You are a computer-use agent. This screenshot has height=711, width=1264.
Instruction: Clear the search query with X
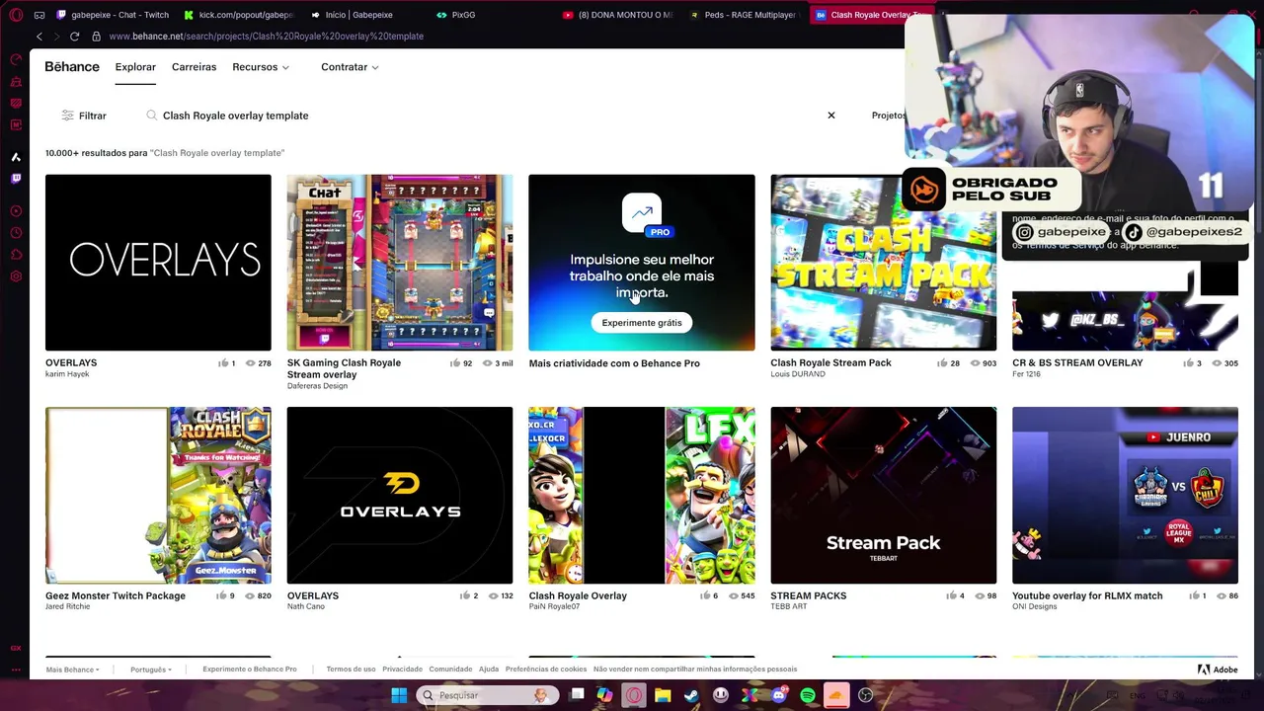(x=831, y=116)
